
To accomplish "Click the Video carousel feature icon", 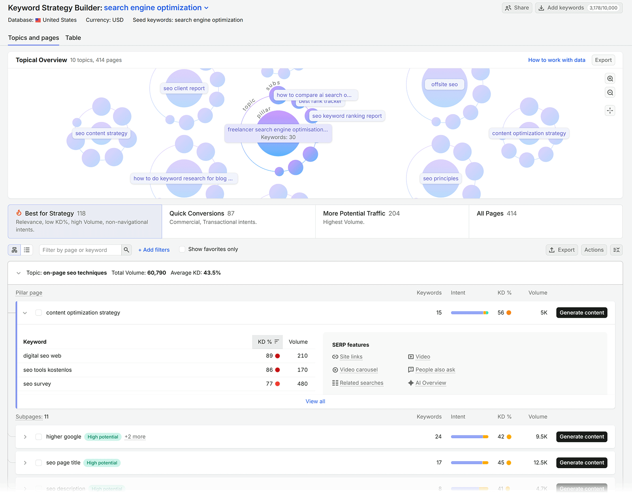I will [335, 370].
